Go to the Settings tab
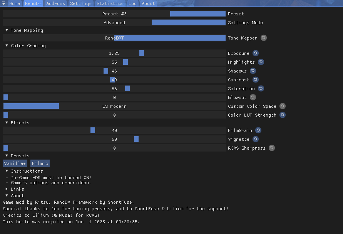Viewport: 343px width, 234px height. pos(81,3)
